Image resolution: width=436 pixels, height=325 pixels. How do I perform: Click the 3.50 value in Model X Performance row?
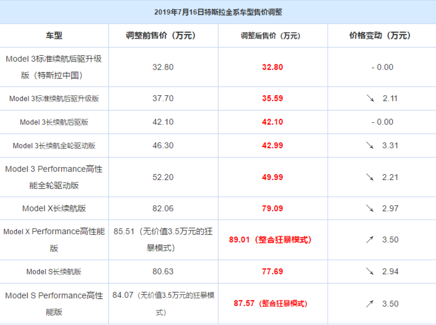pos(390,240)
